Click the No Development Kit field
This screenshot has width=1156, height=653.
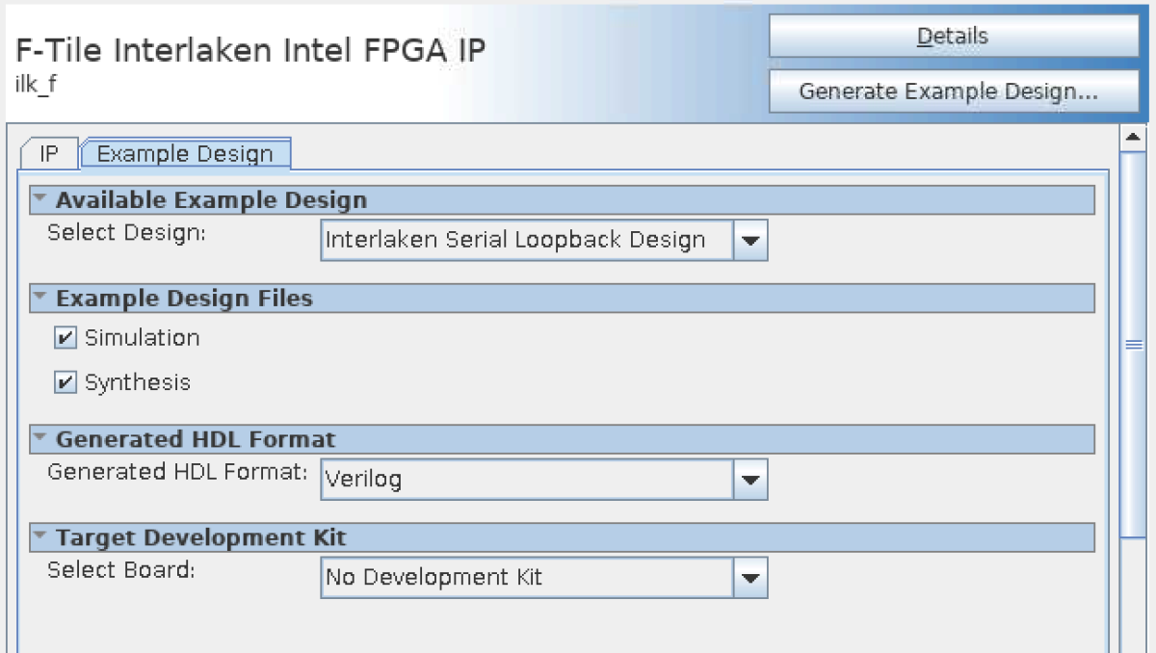[526, 578]
